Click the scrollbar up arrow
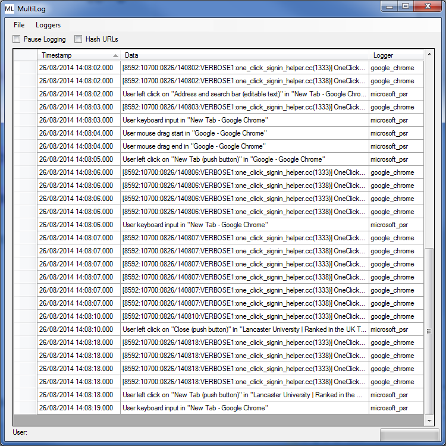446x446 pixels. (x=429, y=54)
